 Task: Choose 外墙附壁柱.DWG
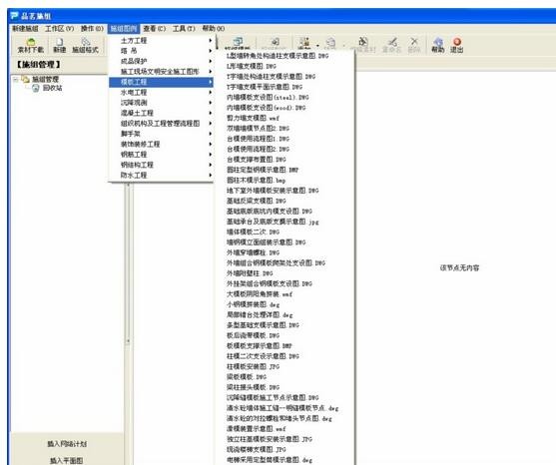click(x=250, y=273)
